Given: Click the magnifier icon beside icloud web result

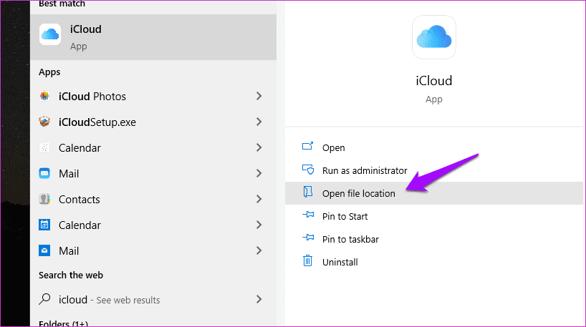Looking at the screenshot, I should click(x=44, y=299).
